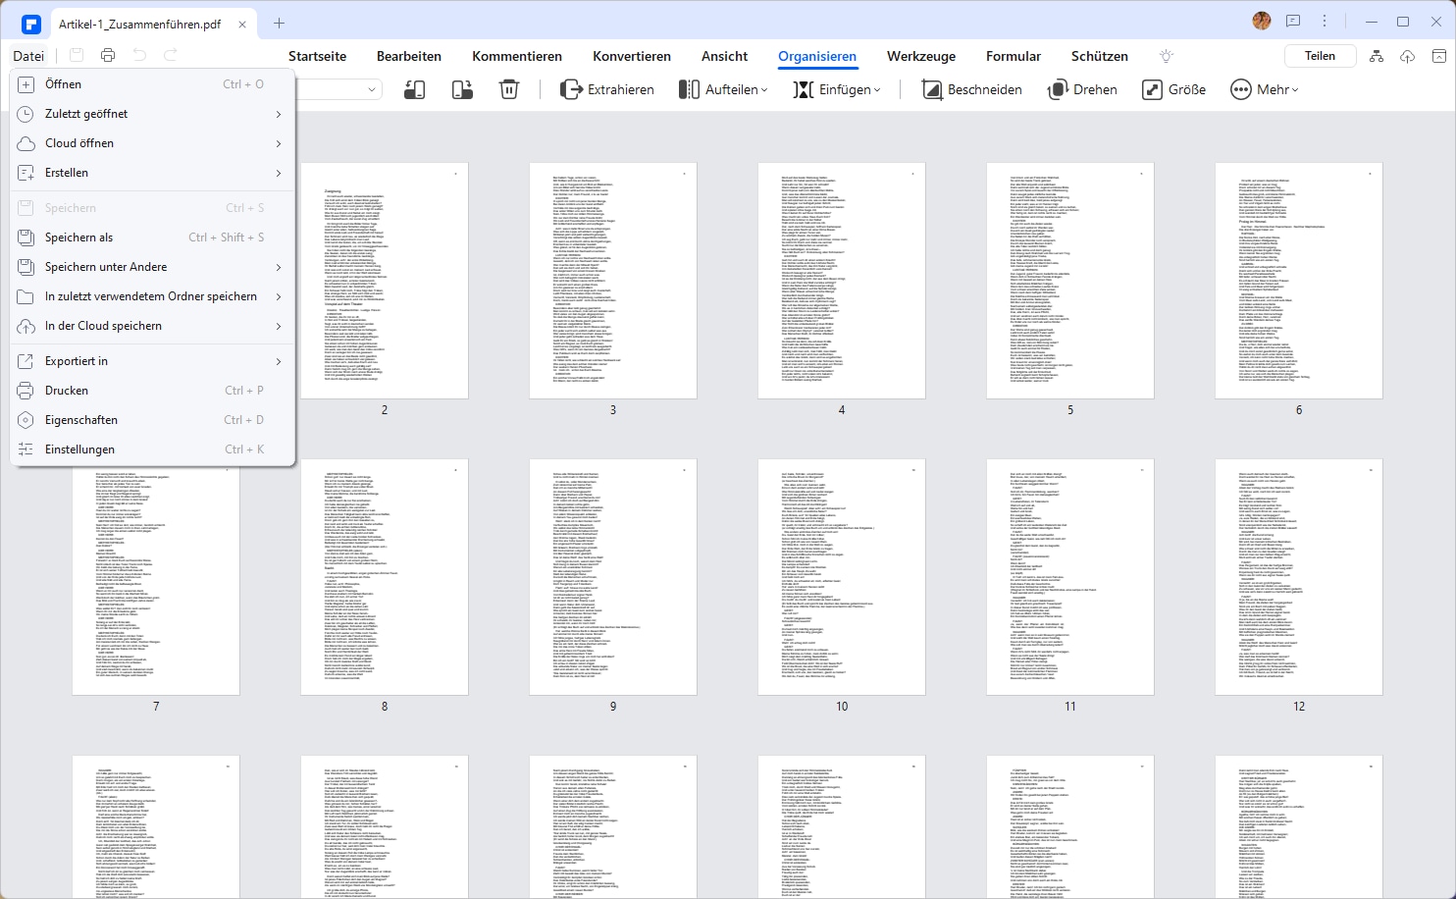This screenshot has width=1456, height=899.
Task: Click the app logo icon in title bar
Action: [x=30, y=24]
